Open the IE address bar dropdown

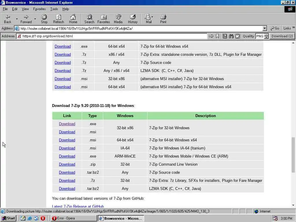(265, 28)
